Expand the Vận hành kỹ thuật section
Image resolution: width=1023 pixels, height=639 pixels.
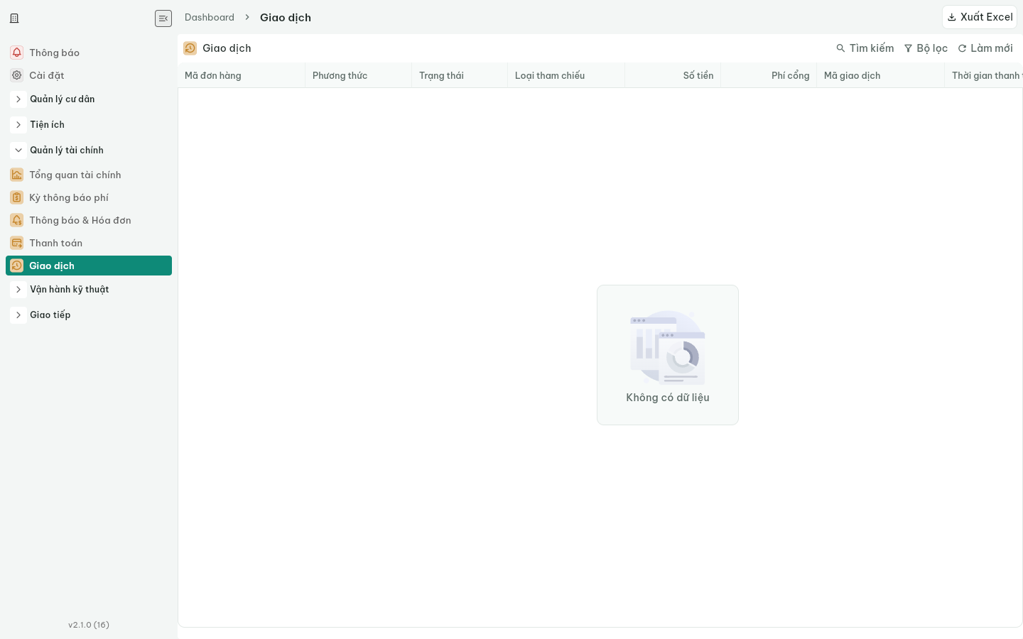click(18, 290)
